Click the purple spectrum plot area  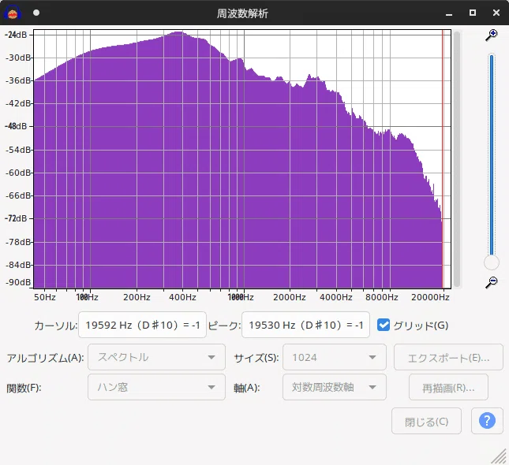click(242, 159)
